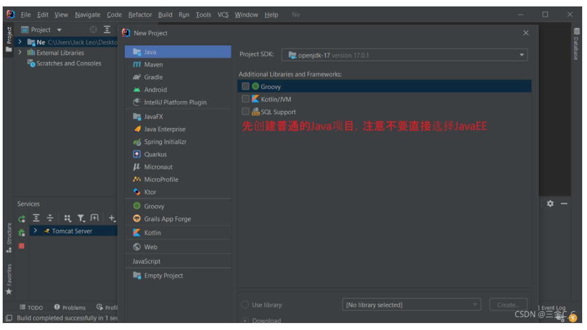Screen dimensions: 587x330
Task: Select the JavaFX project type
Action: tap(178, 116)
